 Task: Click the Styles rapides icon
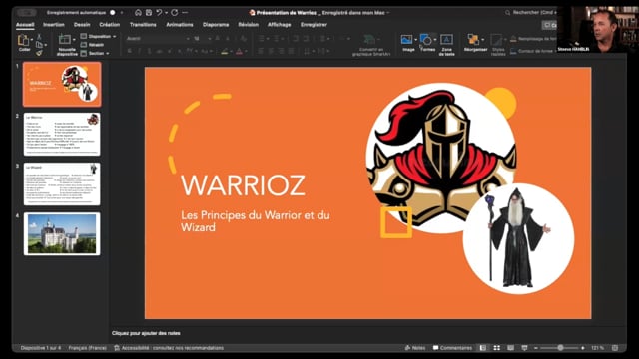[496, 40]
